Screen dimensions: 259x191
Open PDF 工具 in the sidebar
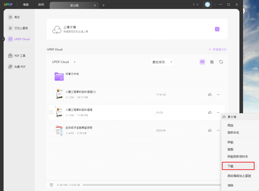tap(17, 56)
